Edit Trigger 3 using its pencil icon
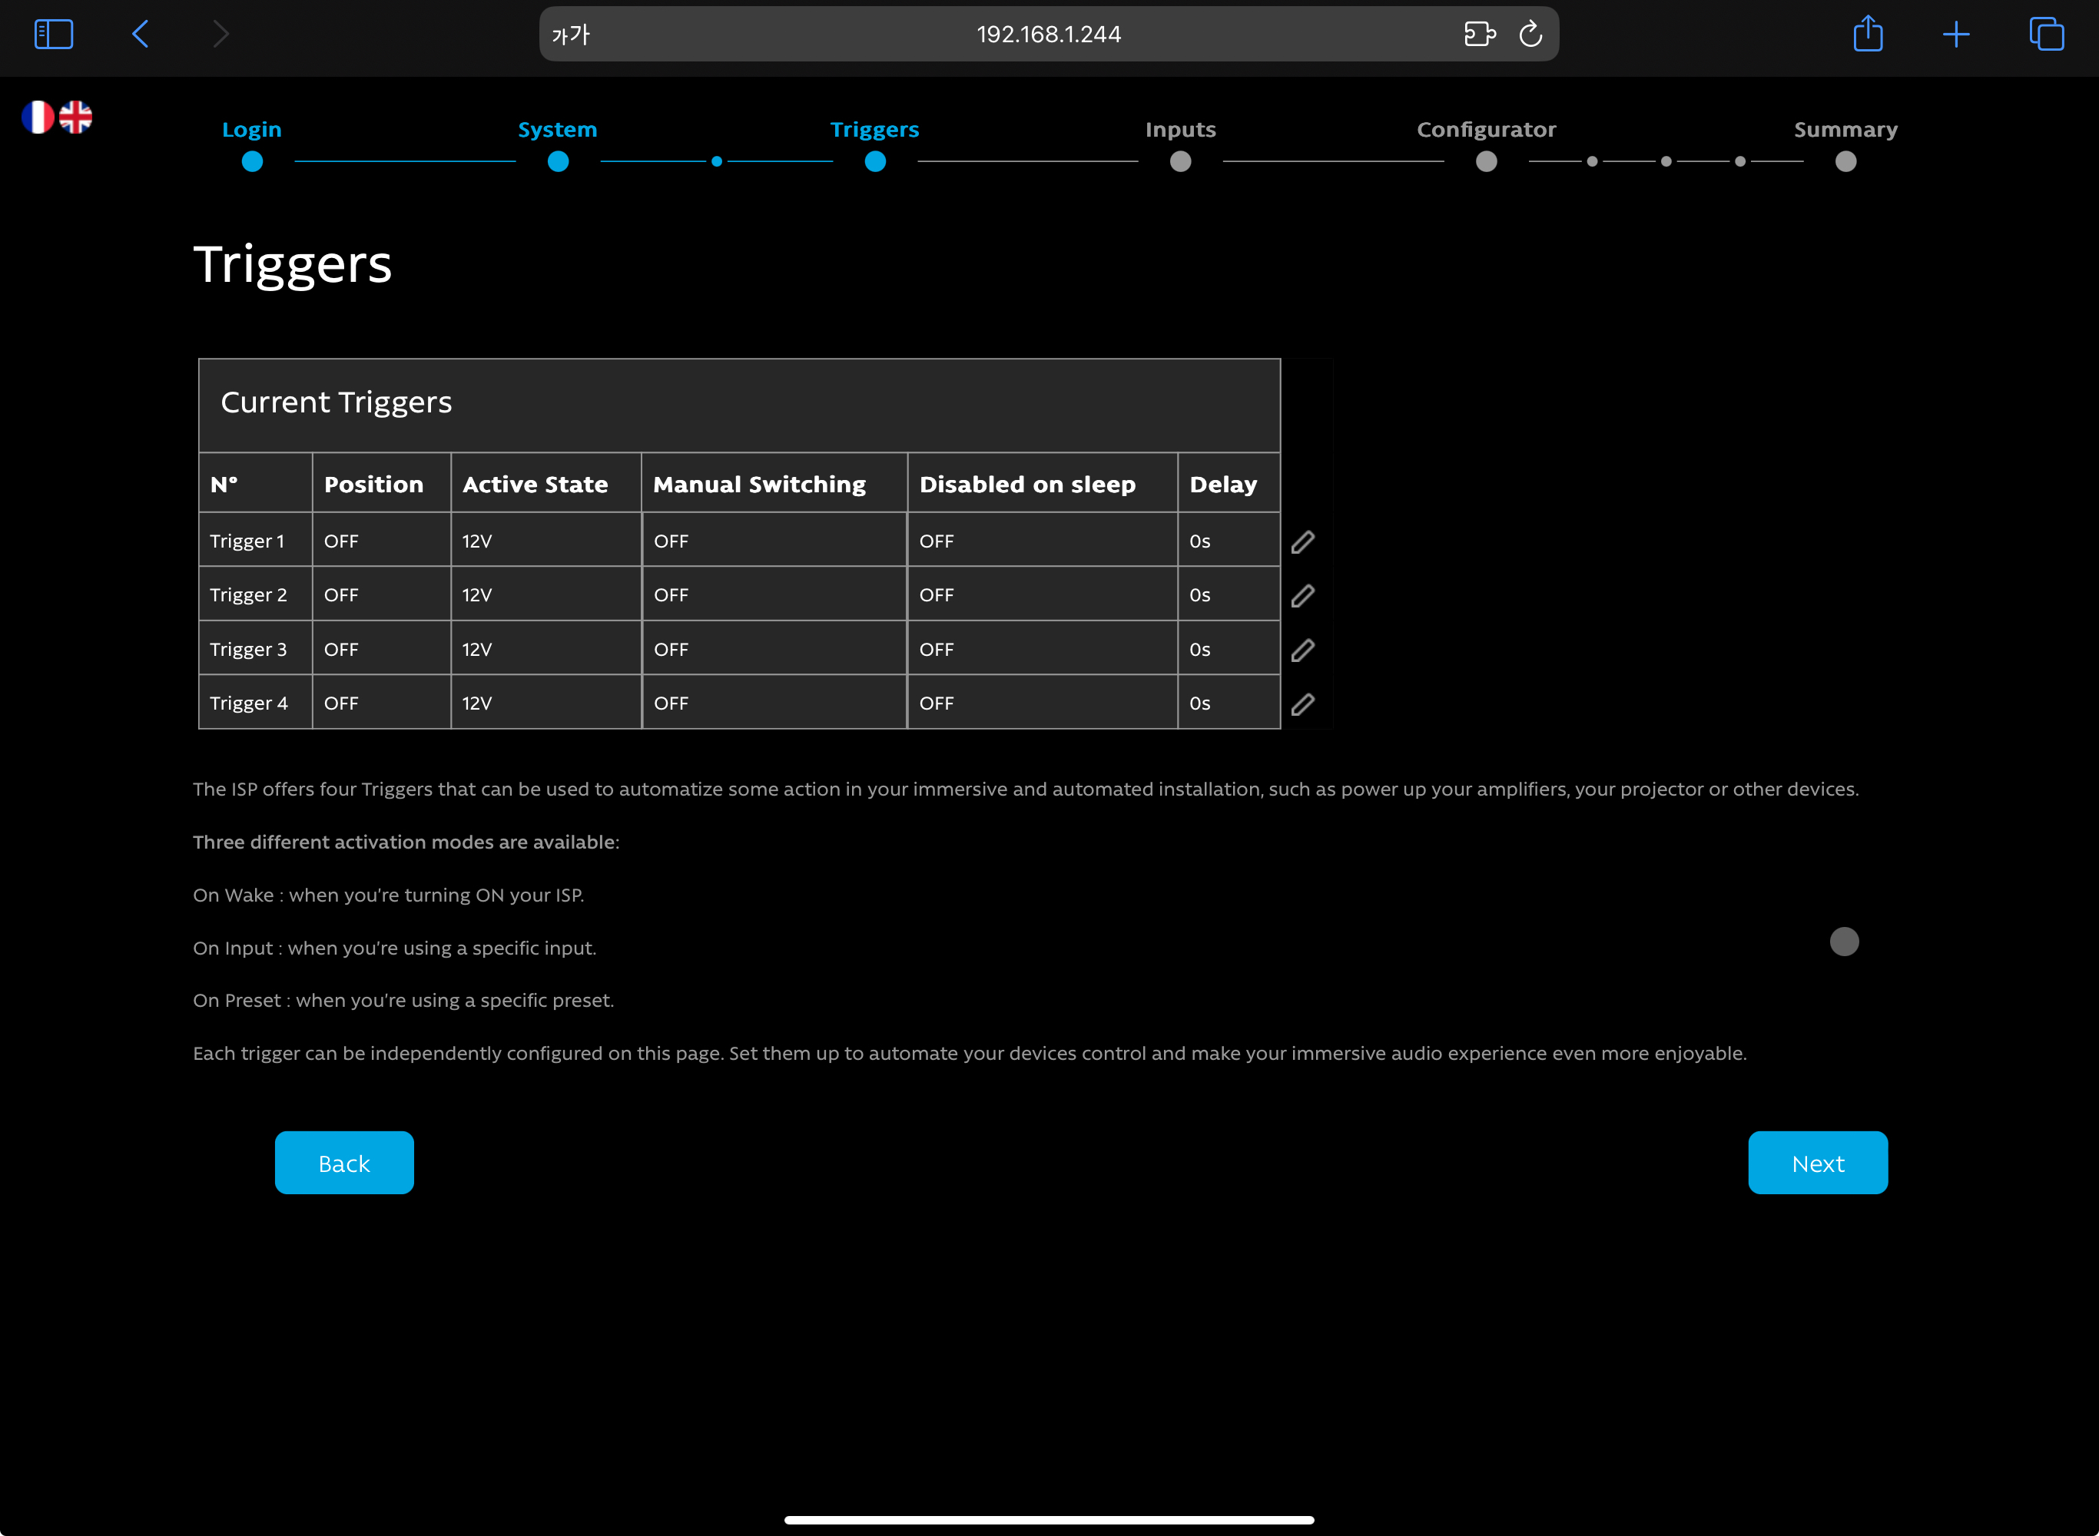The height and width of the screenshot is (1536, 2099). (1302, 650)
